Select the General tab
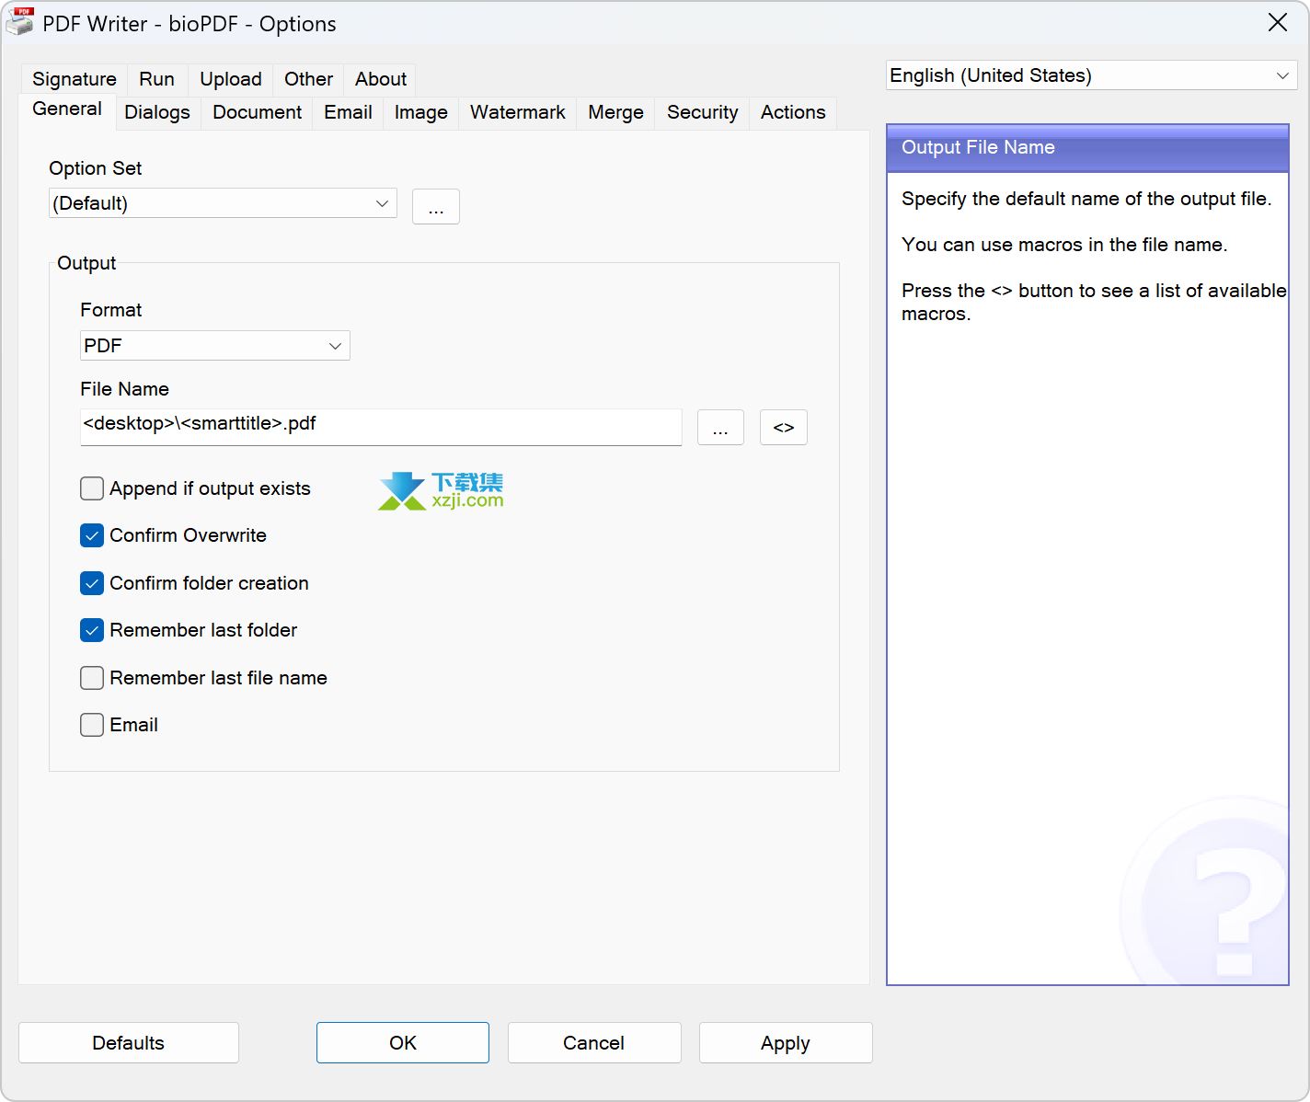This screenshot has height=1102, width=1310. coord(67,109)
